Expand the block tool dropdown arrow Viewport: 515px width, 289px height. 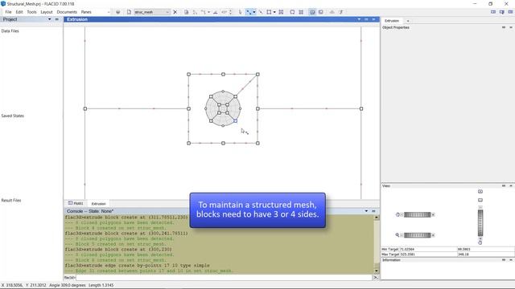click(x=274, y=12)
